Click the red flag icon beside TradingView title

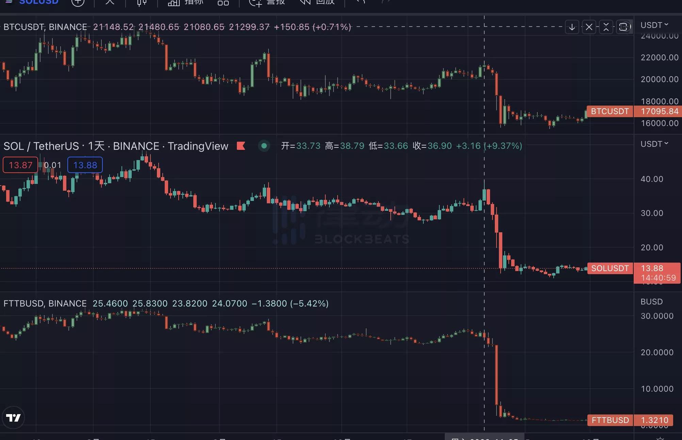click(x=241, y=146)
